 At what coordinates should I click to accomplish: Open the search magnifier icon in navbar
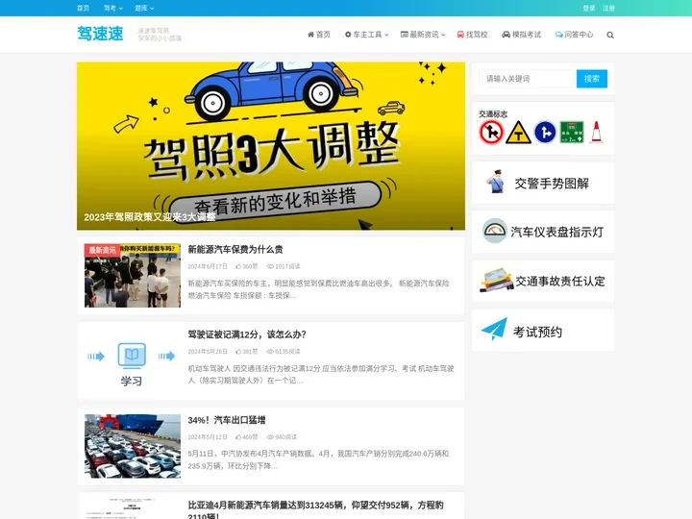point(610,35)
